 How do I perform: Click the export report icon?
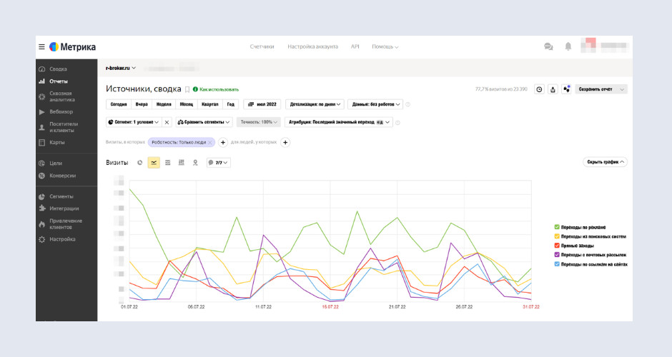(553, 89)
